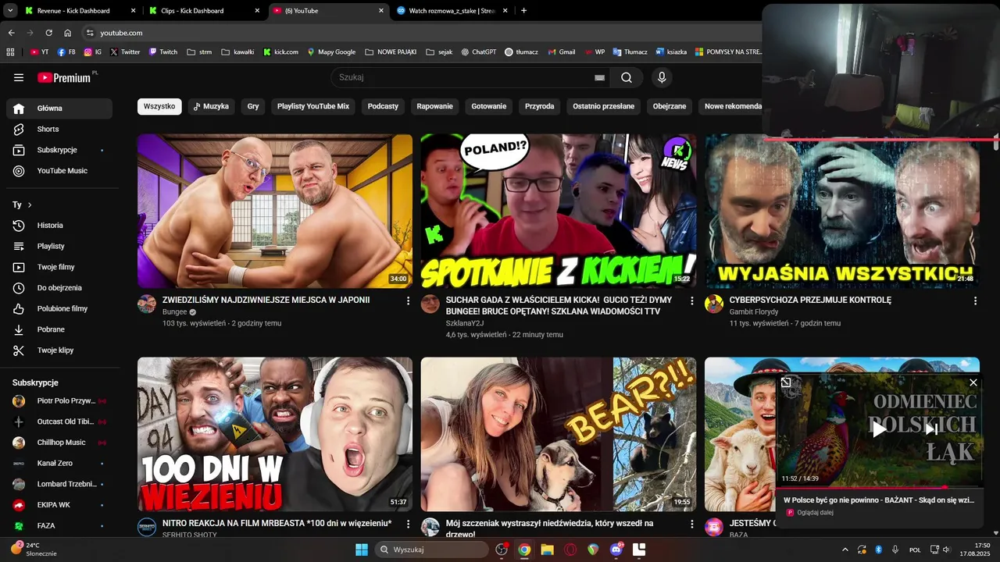Switch to Watch rozmowa_z_stake tab

(452, 11)
